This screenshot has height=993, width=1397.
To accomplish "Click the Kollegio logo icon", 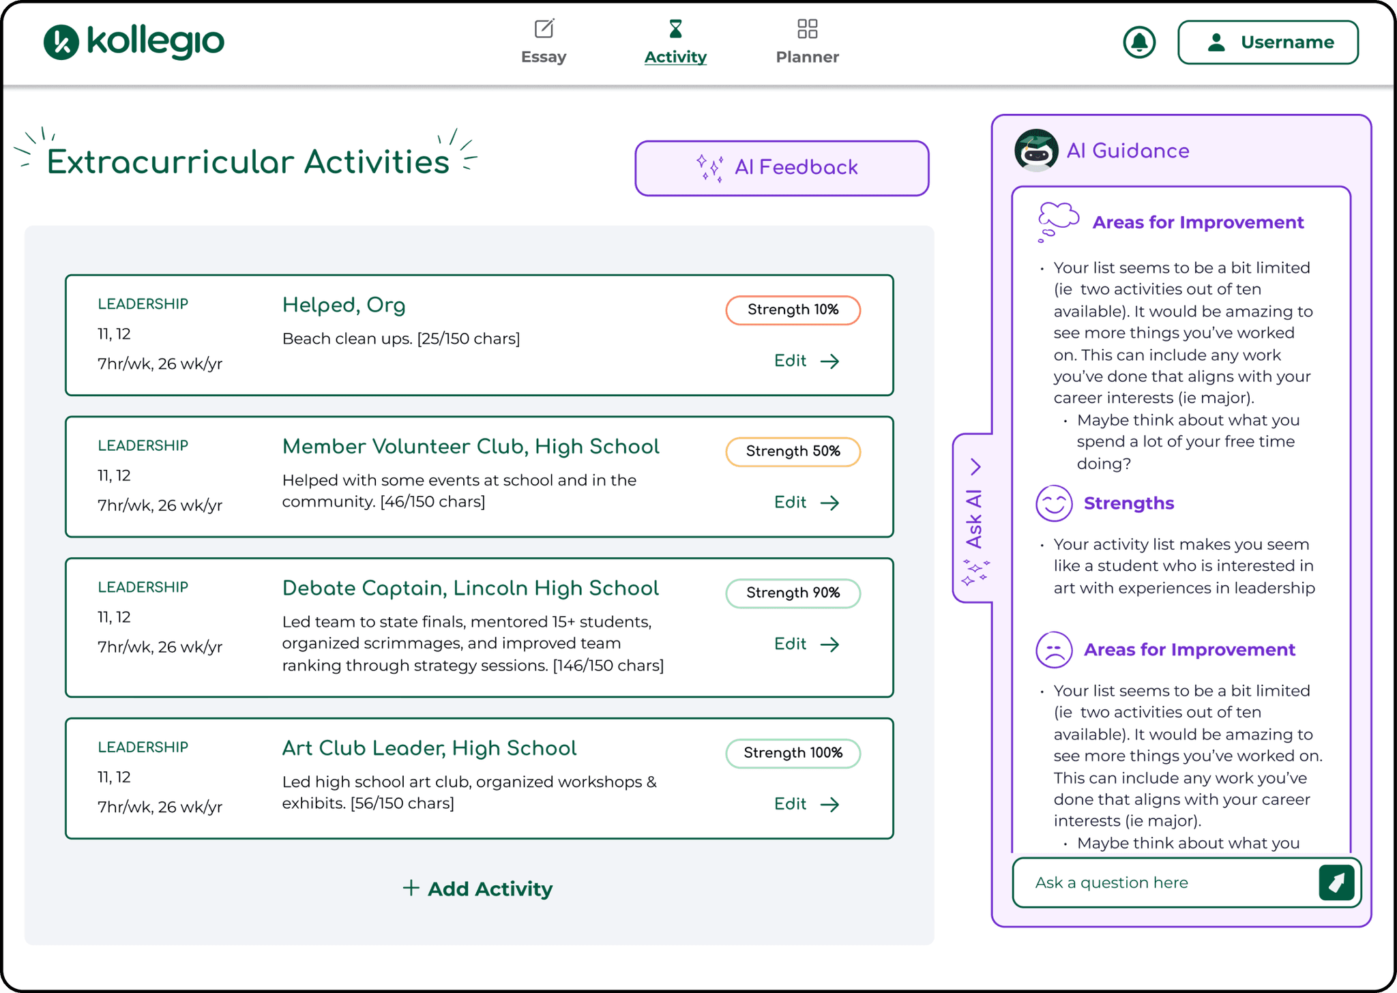I will tap(61, 42).
